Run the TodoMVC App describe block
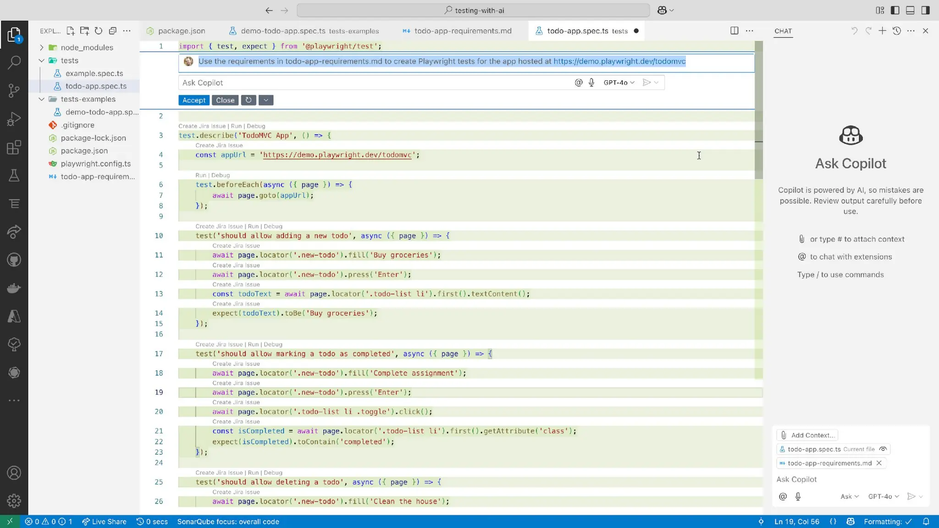The image size is (939, 528). [x=236, y=126]
